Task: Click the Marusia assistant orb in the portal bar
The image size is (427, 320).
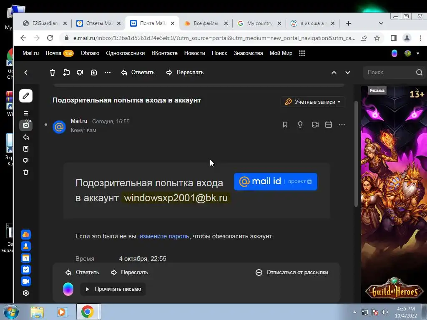Action: [394, 53]
